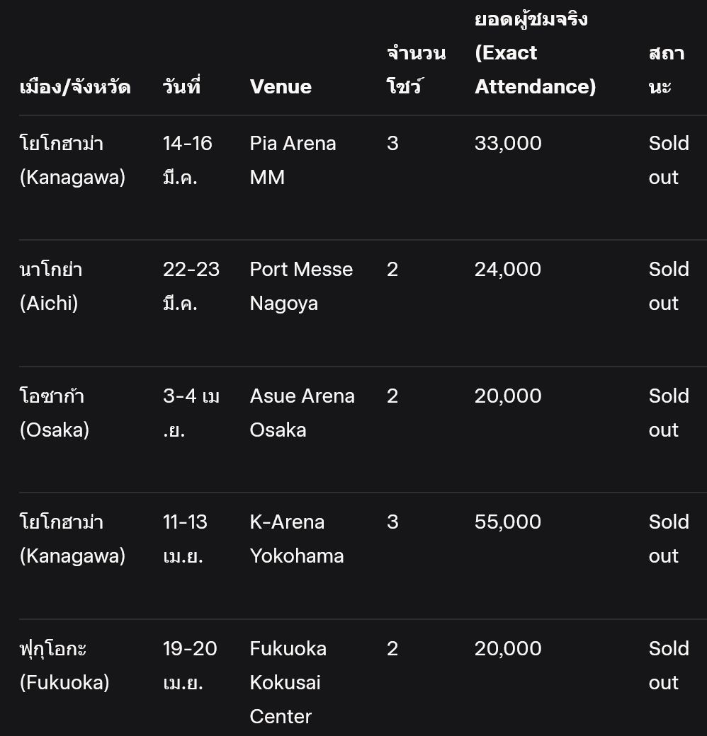Select the Port Messe Nagoya venue cell

tap(301, 287)
